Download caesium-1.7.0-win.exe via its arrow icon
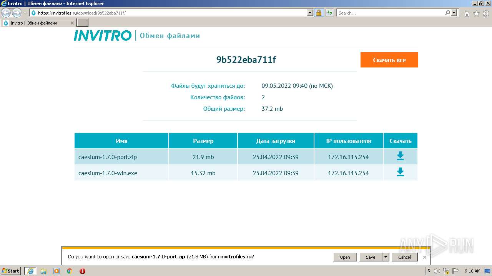Image resolution: width=492 pixels, height=276 pixels. (x=400, y=172)
